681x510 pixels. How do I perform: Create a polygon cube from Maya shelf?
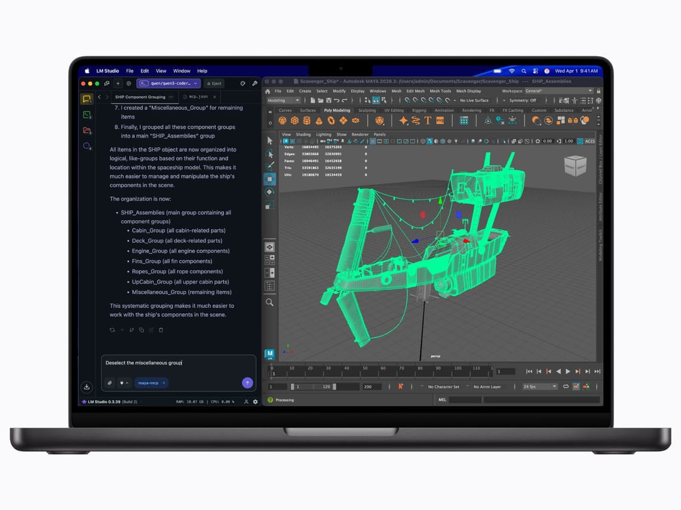coord(295,120)
